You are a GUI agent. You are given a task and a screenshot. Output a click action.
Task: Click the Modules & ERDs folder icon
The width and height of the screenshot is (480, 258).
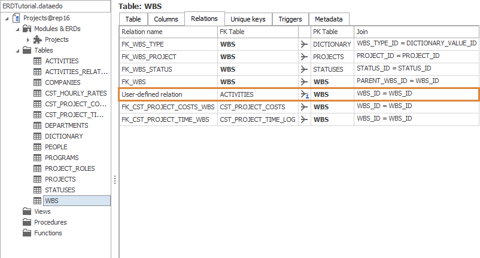pos(26,29)
